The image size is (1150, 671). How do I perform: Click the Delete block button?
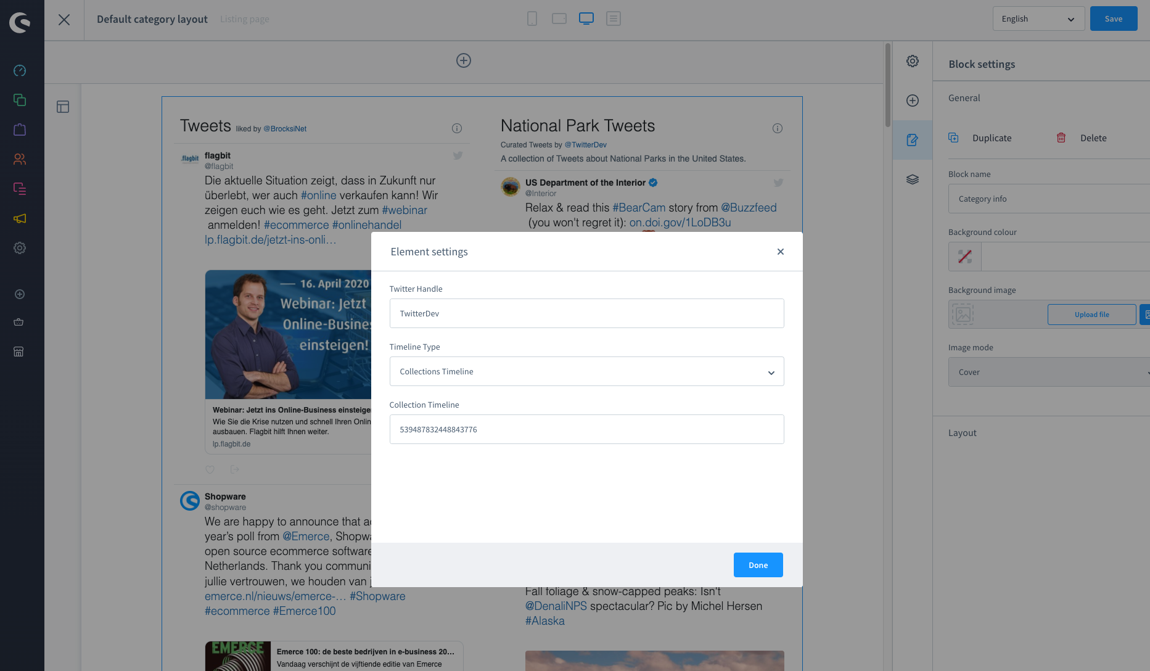pyautogui.click(x=1082, y=138)
